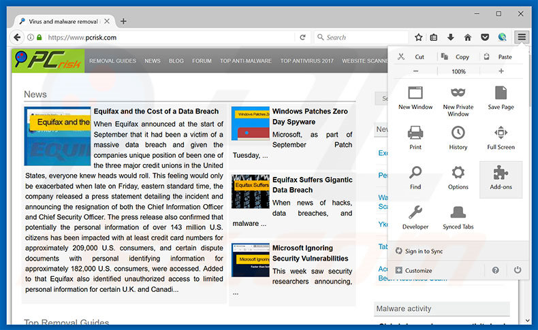Screen dimensions: 538x330
Task: Open Synced Tabs
Action: click(x=458, y=218)
